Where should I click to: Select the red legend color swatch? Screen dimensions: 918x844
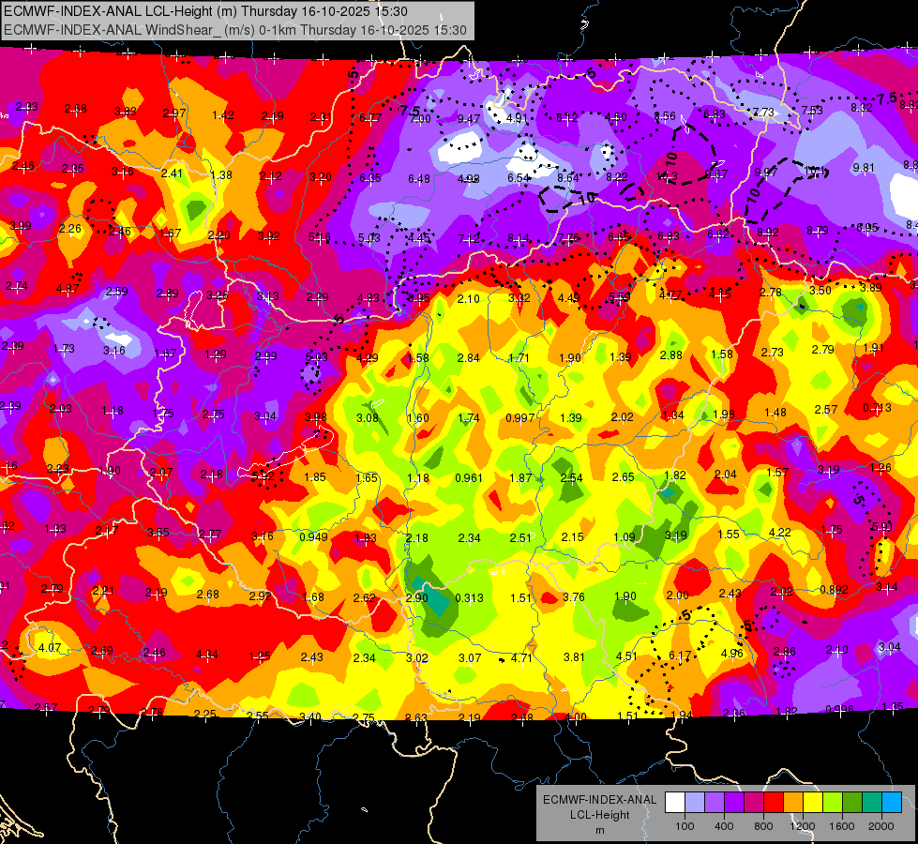tap(774, 803)
